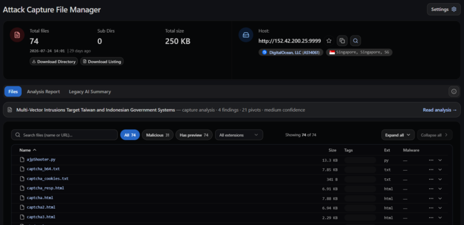Open Settings with gear icon
The width and height of the screenshot is (464, 225).
point(443,10)
